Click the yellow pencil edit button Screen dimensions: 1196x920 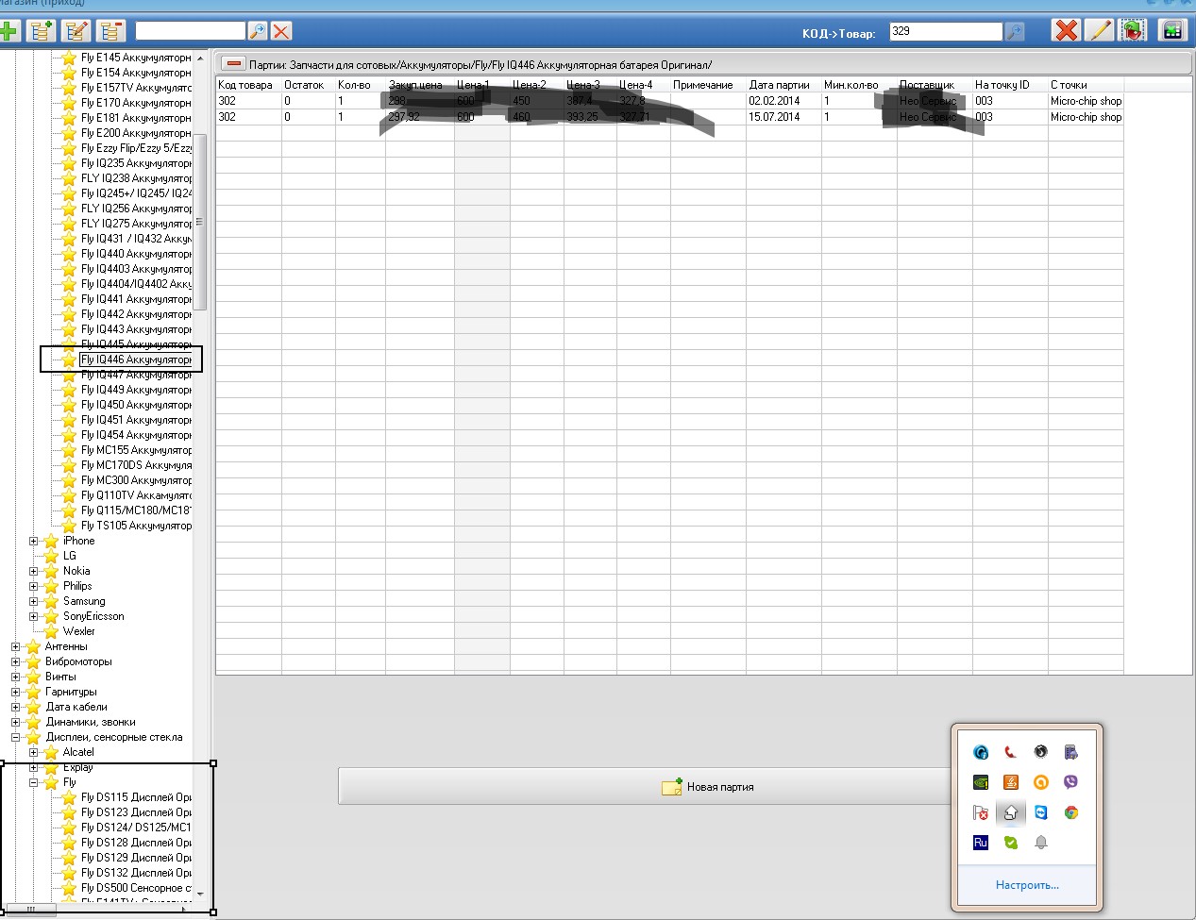coord(1100,30)
